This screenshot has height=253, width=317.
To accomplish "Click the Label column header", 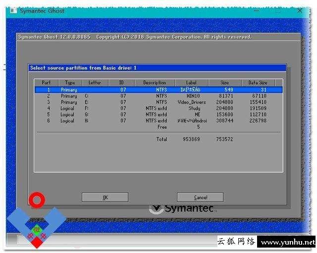I will coord(192,82).
